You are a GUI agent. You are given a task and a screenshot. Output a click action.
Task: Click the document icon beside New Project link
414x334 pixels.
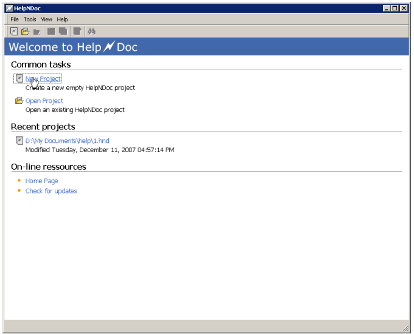[19, 78]
